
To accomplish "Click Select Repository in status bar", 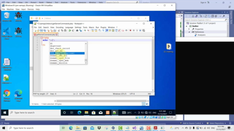I will [x=216, y=123].
